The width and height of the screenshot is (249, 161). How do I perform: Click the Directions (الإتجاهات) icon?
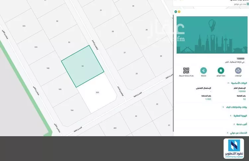[238, 70]
